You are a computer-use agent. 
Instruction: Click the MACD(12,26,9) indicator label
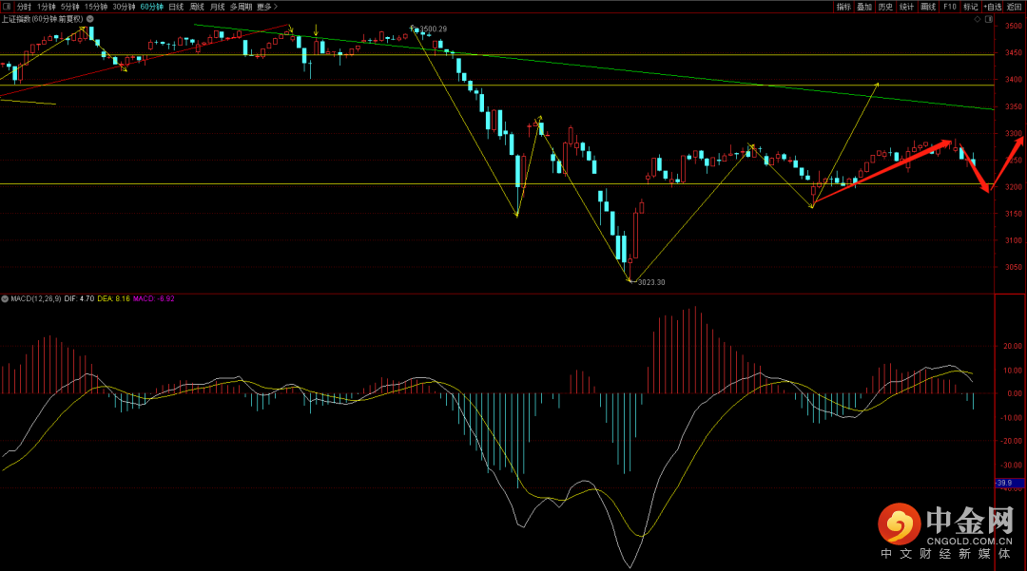coord(36,299)
